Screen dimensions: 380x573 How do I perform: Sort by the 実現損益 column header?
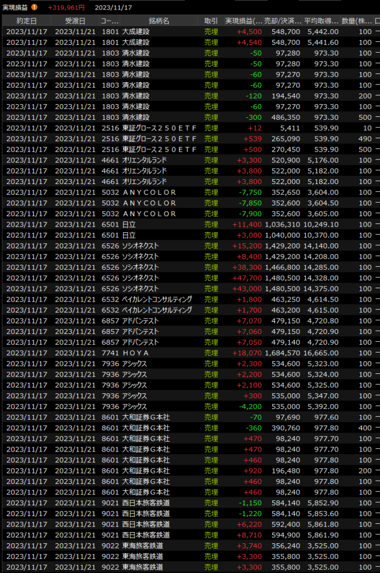click(x=243, y=21)
